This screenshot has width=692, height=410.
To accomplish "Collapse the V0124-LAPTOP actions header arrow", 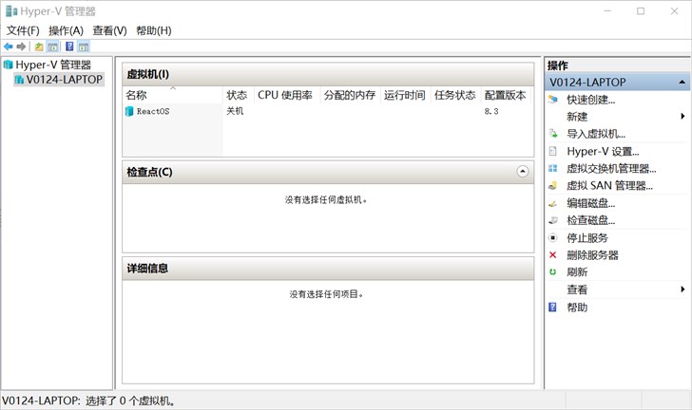I will pyautogui.click(x=682, y=82).
